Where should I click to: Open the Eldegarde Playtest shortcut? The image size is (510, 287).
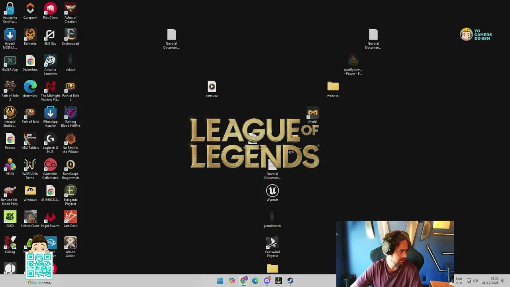(x=71, y=195)
